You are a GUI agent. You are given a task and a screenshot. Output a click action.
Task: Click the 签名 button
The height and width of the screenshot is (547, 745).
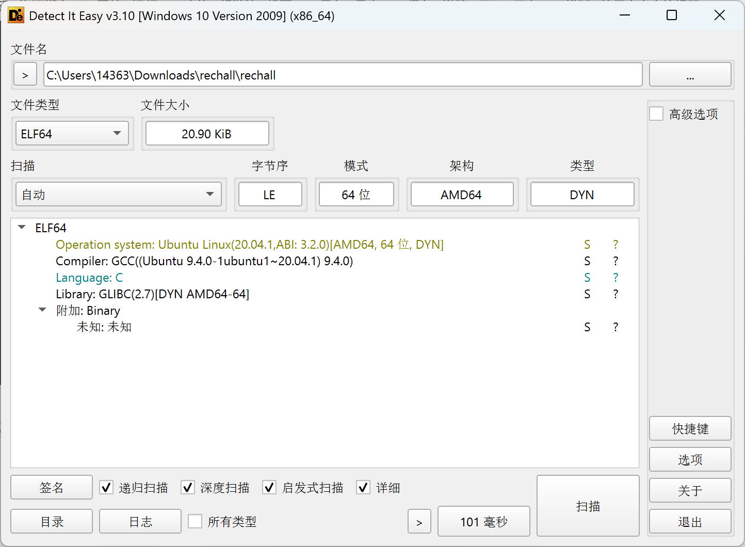point(52,487)
